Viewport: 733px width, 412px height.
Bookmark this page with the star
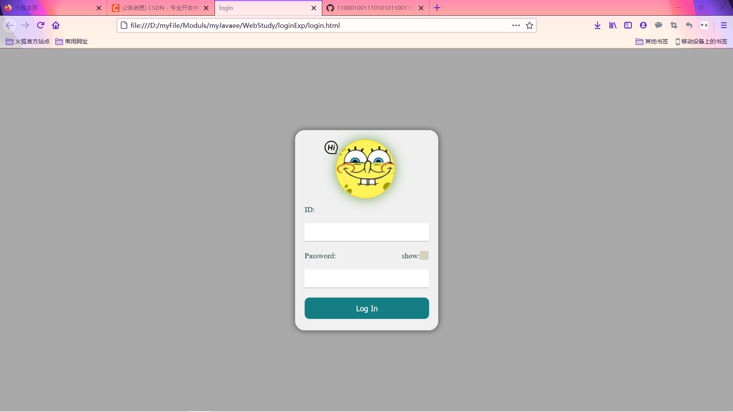[530, 26]
